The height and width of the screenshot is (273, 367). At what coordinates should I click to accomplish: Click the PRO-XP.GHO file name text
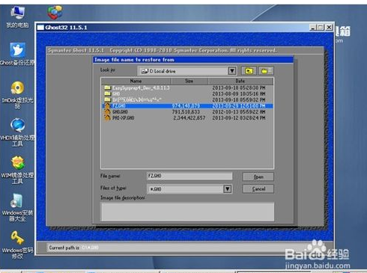click(124, 118)
